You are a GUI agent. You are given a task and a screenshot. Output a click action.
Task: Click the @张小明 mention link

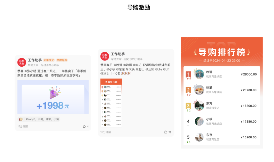[30, 71]
